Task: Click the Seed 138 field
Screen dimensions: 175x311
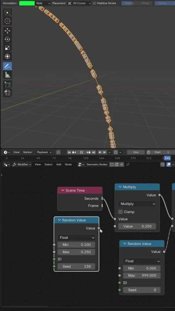Action: pyautogui.click(x=77, y=266)
